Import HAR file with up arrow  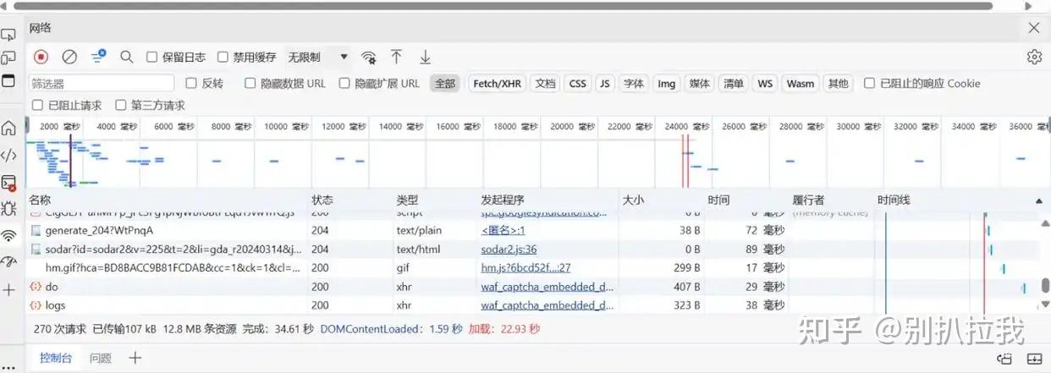[x=396, y=57]
